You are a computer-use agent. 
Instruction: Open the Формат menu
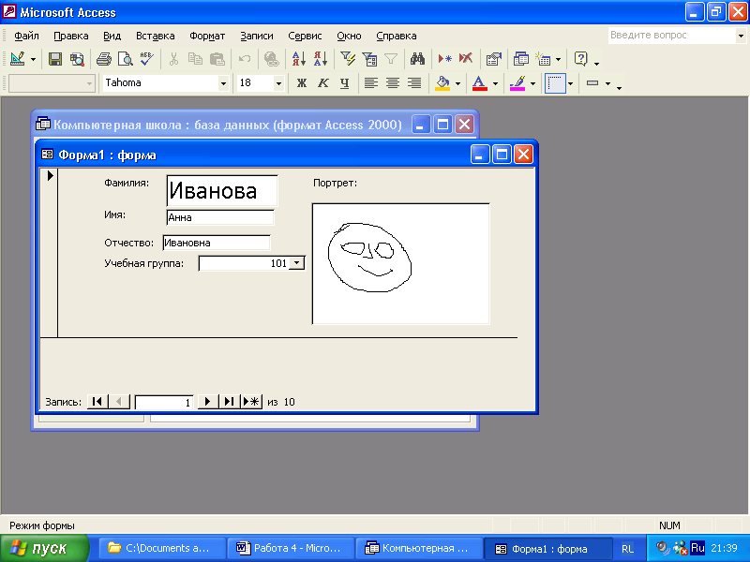coord(207,36)
